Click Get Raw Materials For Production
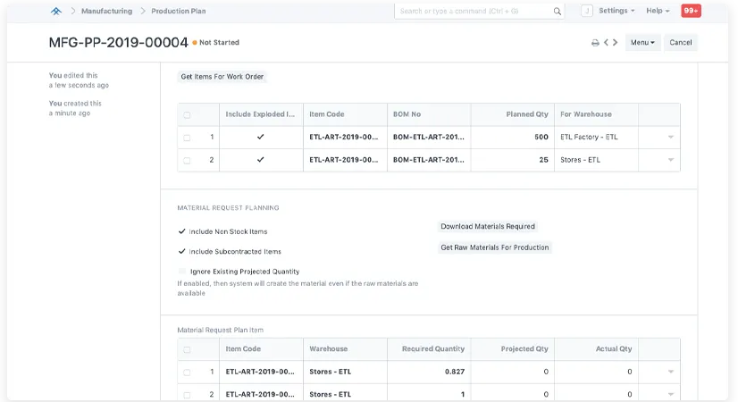This screenshot has width=738, height=402. (495, 247)
